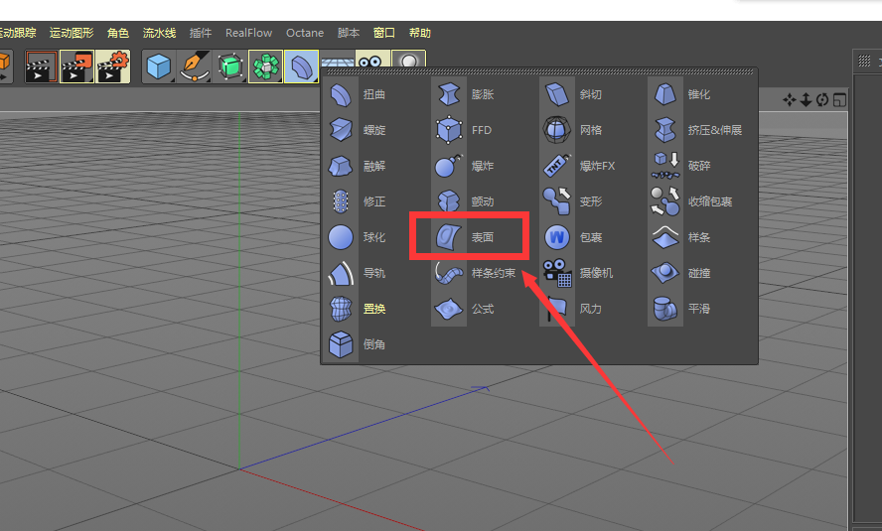Click the deformer palette tear-off grip bar
The image size is (882, 531).
(x=540, y=71)
